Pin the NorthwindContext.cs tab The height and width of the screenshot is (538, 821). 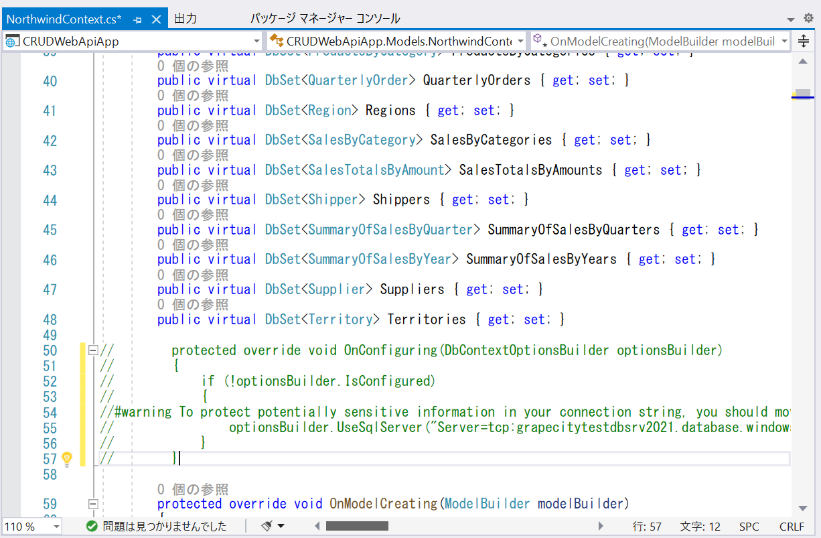click(x=137, y=19)
